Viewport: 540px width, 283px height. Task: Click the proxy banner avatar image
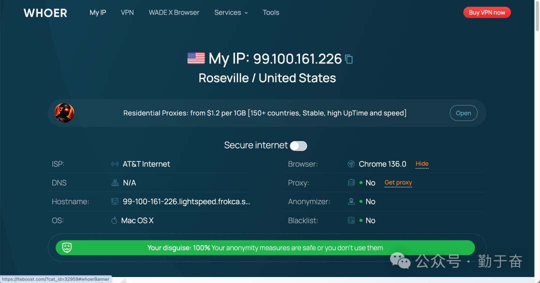tap(64, 113)
